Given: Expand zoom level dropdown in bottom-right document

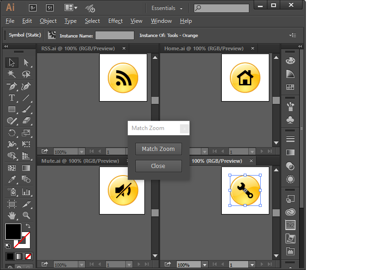Looking at the screenshot, I should point(204,265).
